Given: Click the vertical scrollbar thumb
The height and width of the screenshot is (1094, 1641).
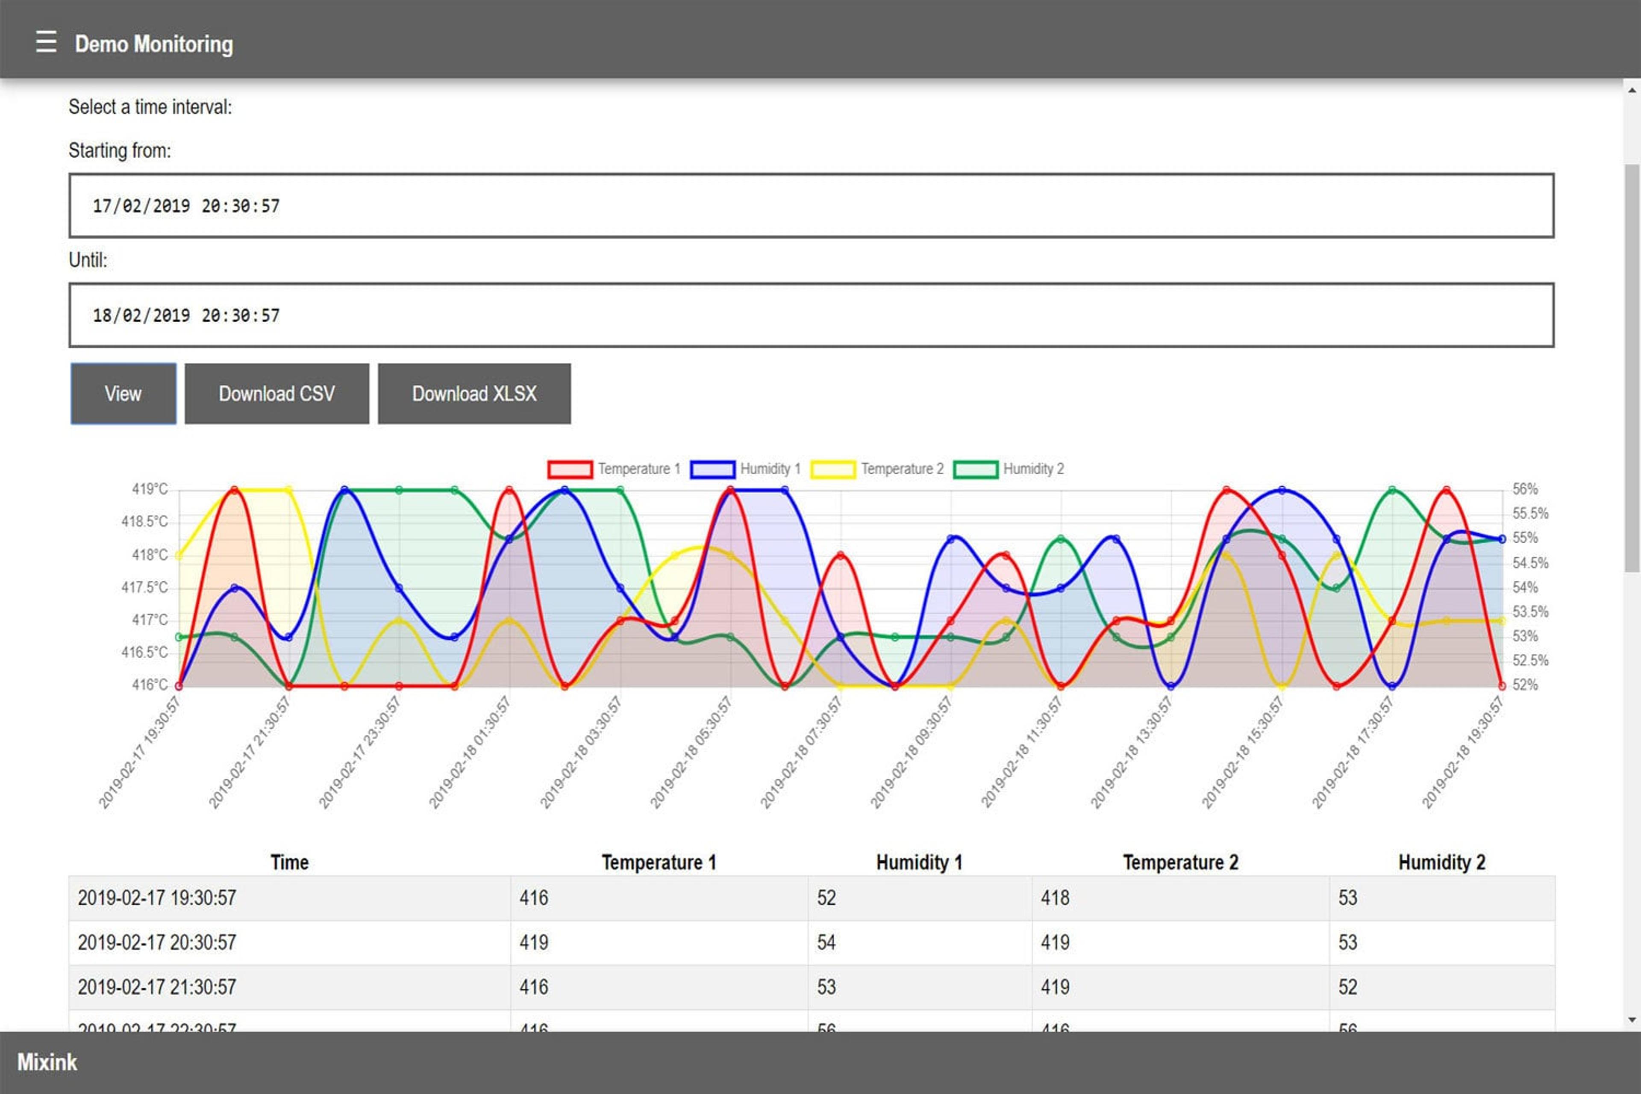Looking at the screenshot, I should 1632,368.
